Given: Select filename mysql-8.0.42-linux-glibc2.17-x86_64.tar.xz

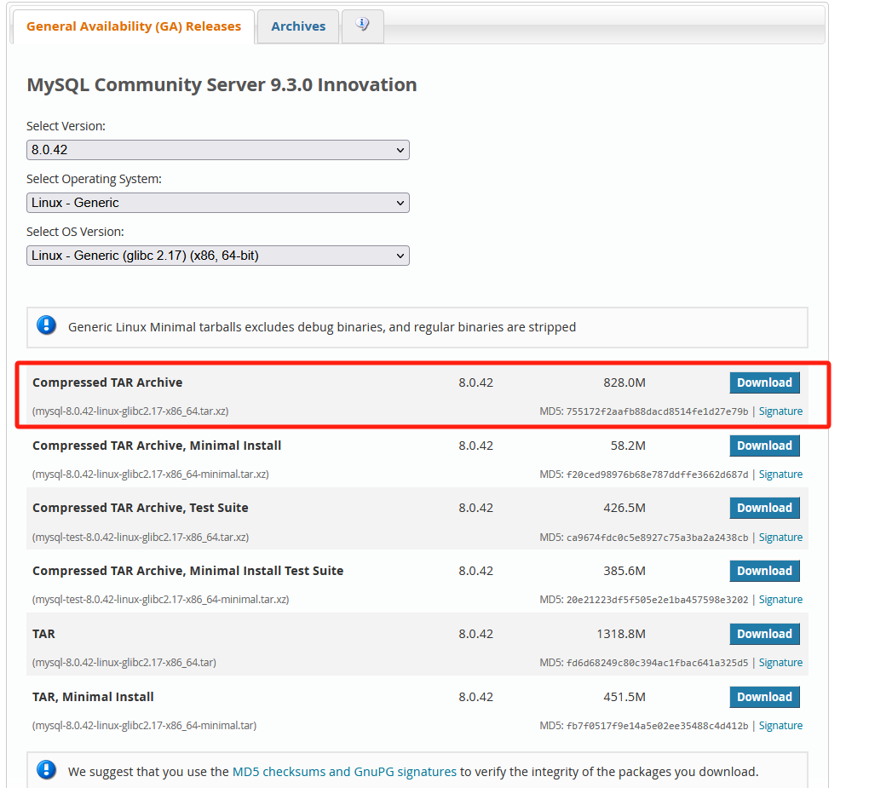Looking at the screenshot, I should (130, 411).
